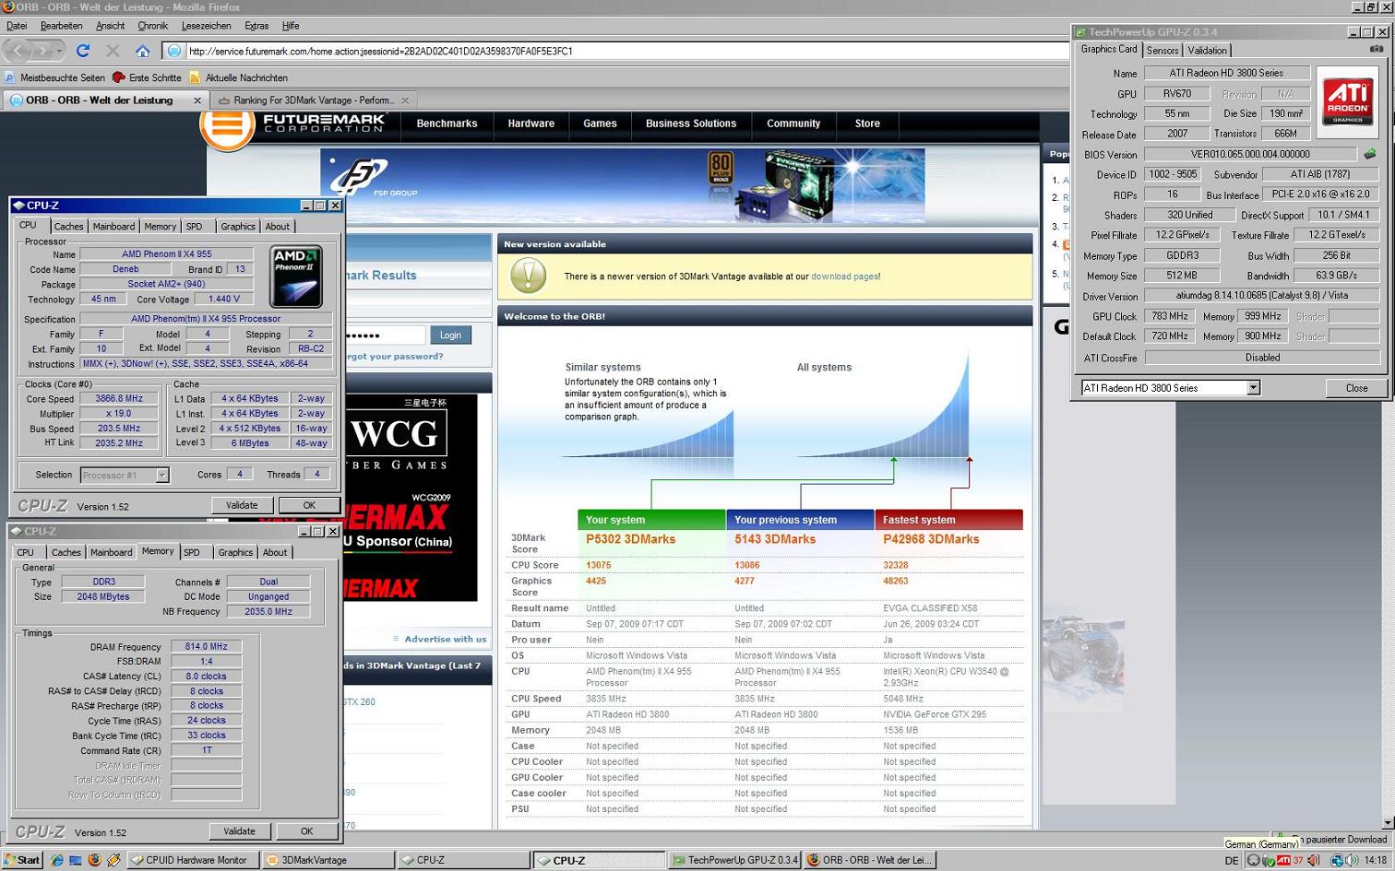
Task: Click Firefox back navigation arrow
Action: 18,51
